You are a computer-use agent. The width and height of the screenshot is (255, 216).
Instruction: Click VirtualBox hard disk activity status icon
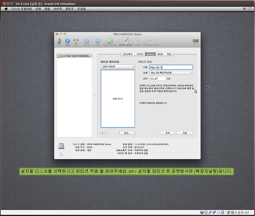click(202, 212)
